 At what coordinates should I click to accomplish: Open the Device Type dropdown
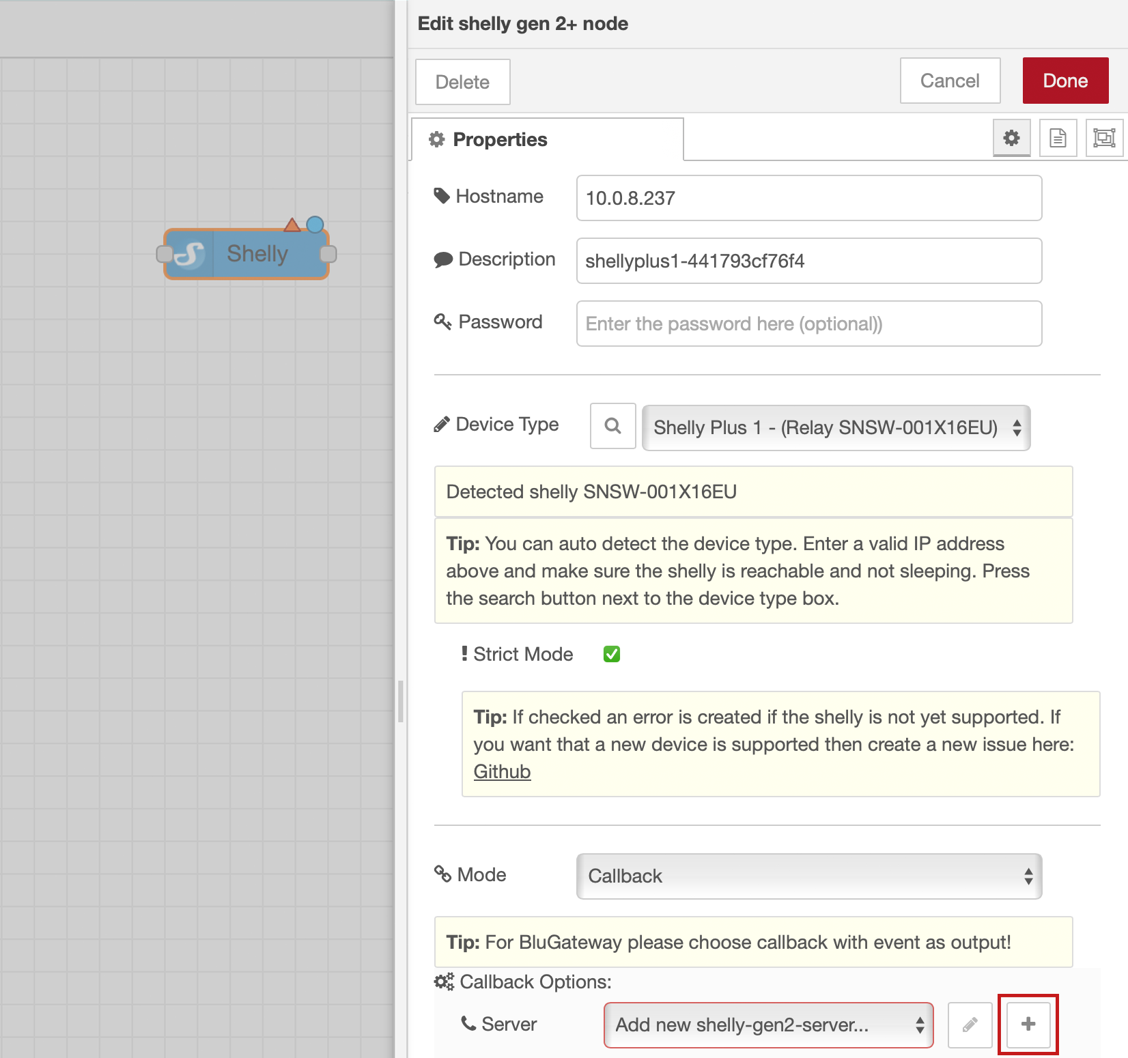[836, 428]
